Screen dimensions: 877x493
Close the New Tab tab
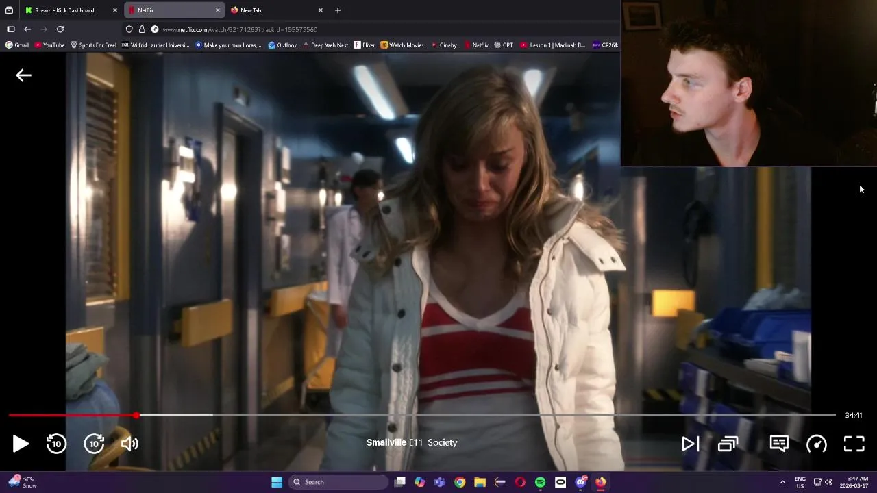[x=320, y=10]
